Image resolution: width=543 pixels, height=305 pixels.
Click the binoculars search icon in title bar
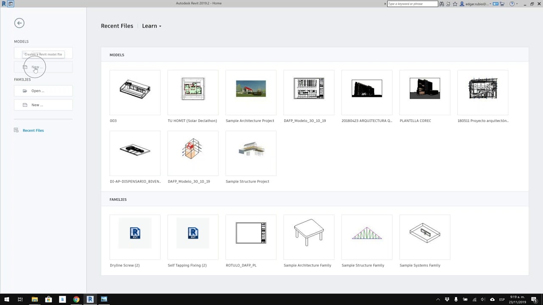[x=442, y=4]
